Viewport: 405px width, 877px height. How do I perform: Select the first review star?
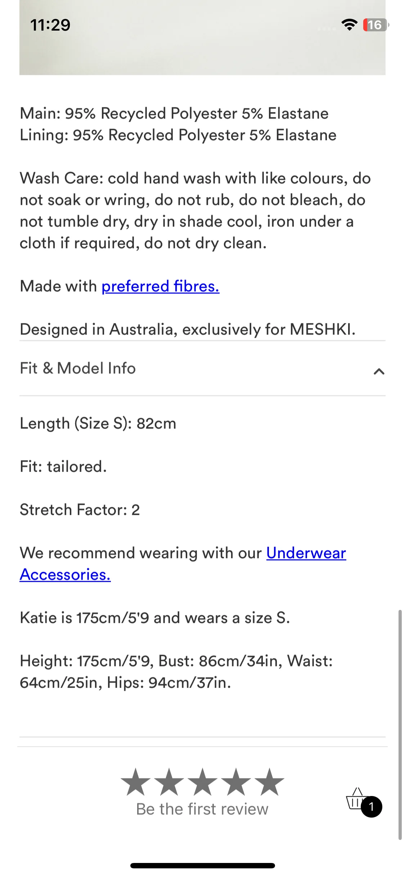click(135, 782)
